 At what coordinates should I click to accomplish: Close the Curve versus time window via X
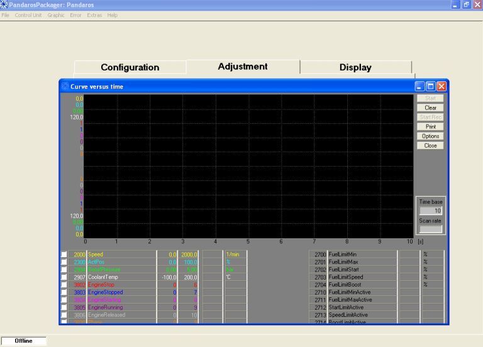(441, 86)
